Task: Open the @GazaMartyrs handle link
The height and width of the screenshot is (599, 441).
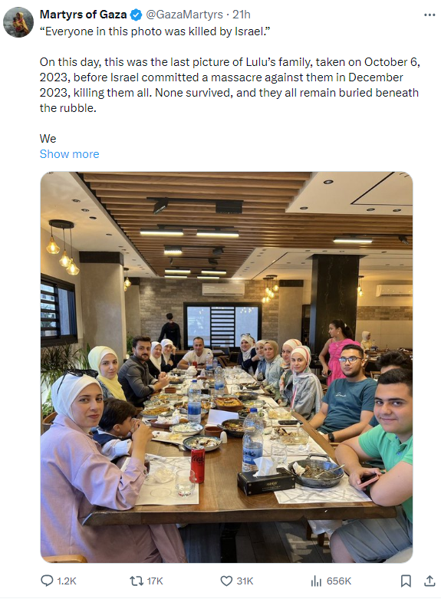Action: click(184, 15)
